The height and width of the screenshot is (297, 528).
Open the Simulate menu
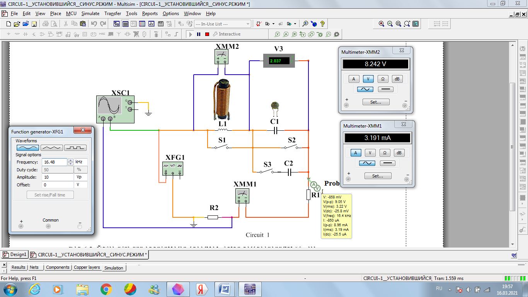tap(90, 13)
